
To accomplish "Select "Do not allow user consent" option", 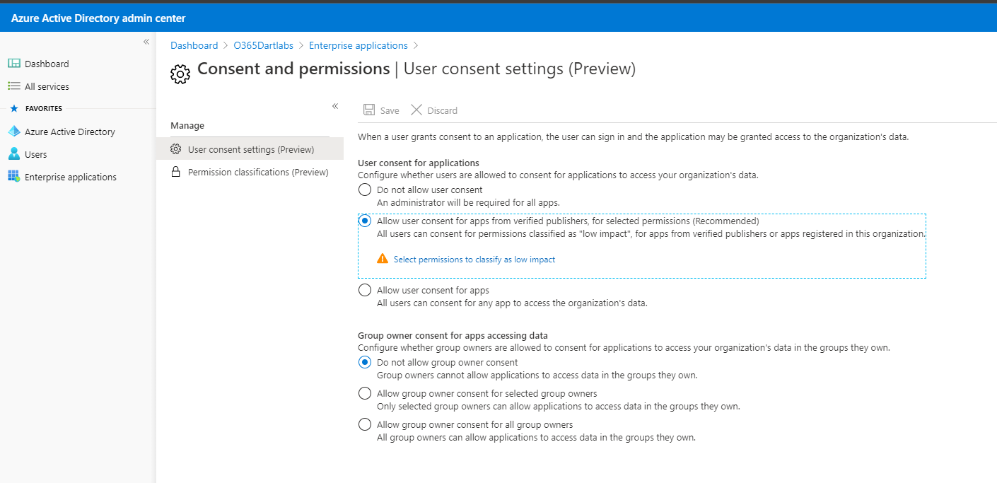I will tap(365, 190).
